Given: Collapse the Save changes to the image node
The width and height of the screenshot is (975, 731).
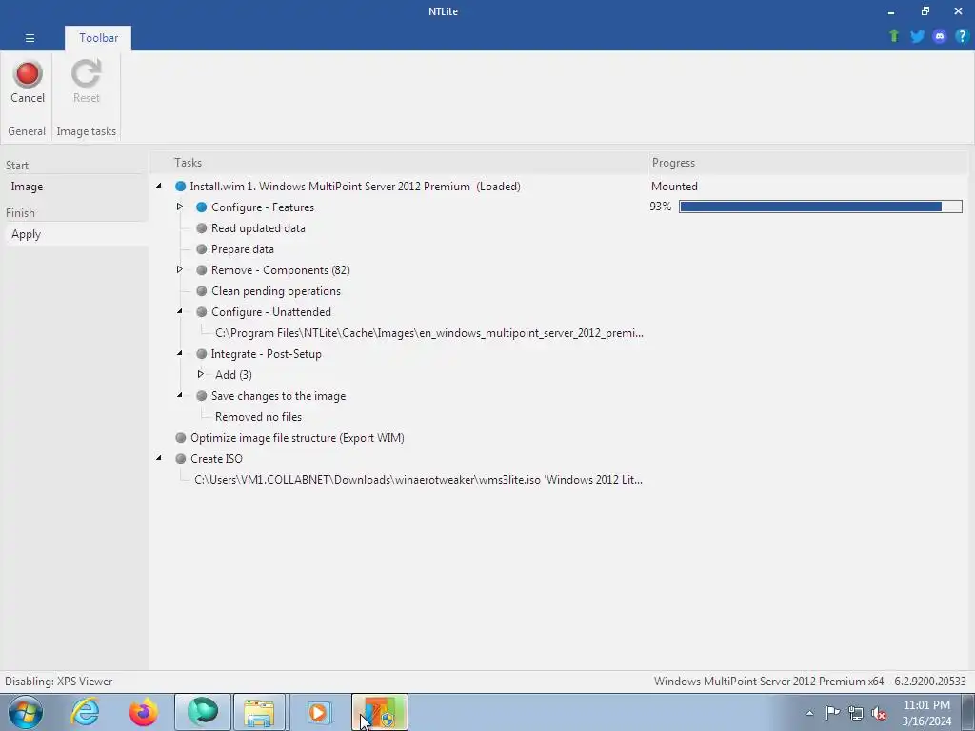Looking at the screenshot, I should click(x=180, y=395).
